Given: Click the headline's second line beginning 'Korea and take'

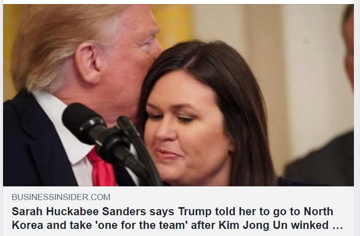Looking at the screenshot, I should click(x=177, y=225).
